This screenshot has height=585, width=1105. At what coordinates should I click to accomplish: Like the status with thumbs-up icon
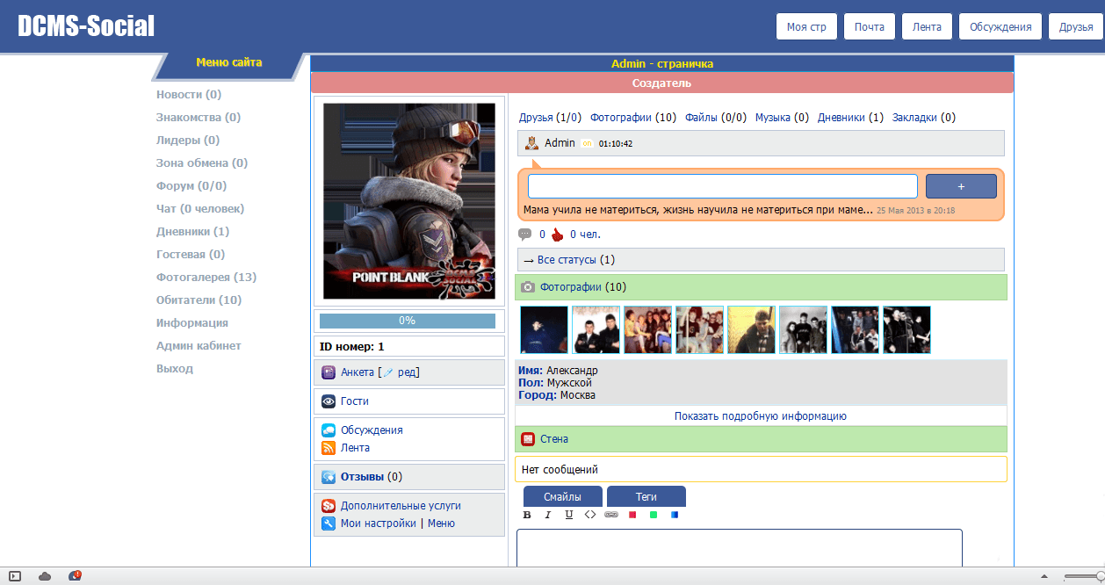557,235
